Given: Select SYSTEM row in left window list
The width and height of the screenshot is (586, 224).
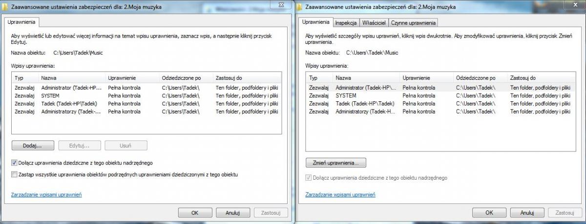Looking at the screenshot, I should pos(146,96).
